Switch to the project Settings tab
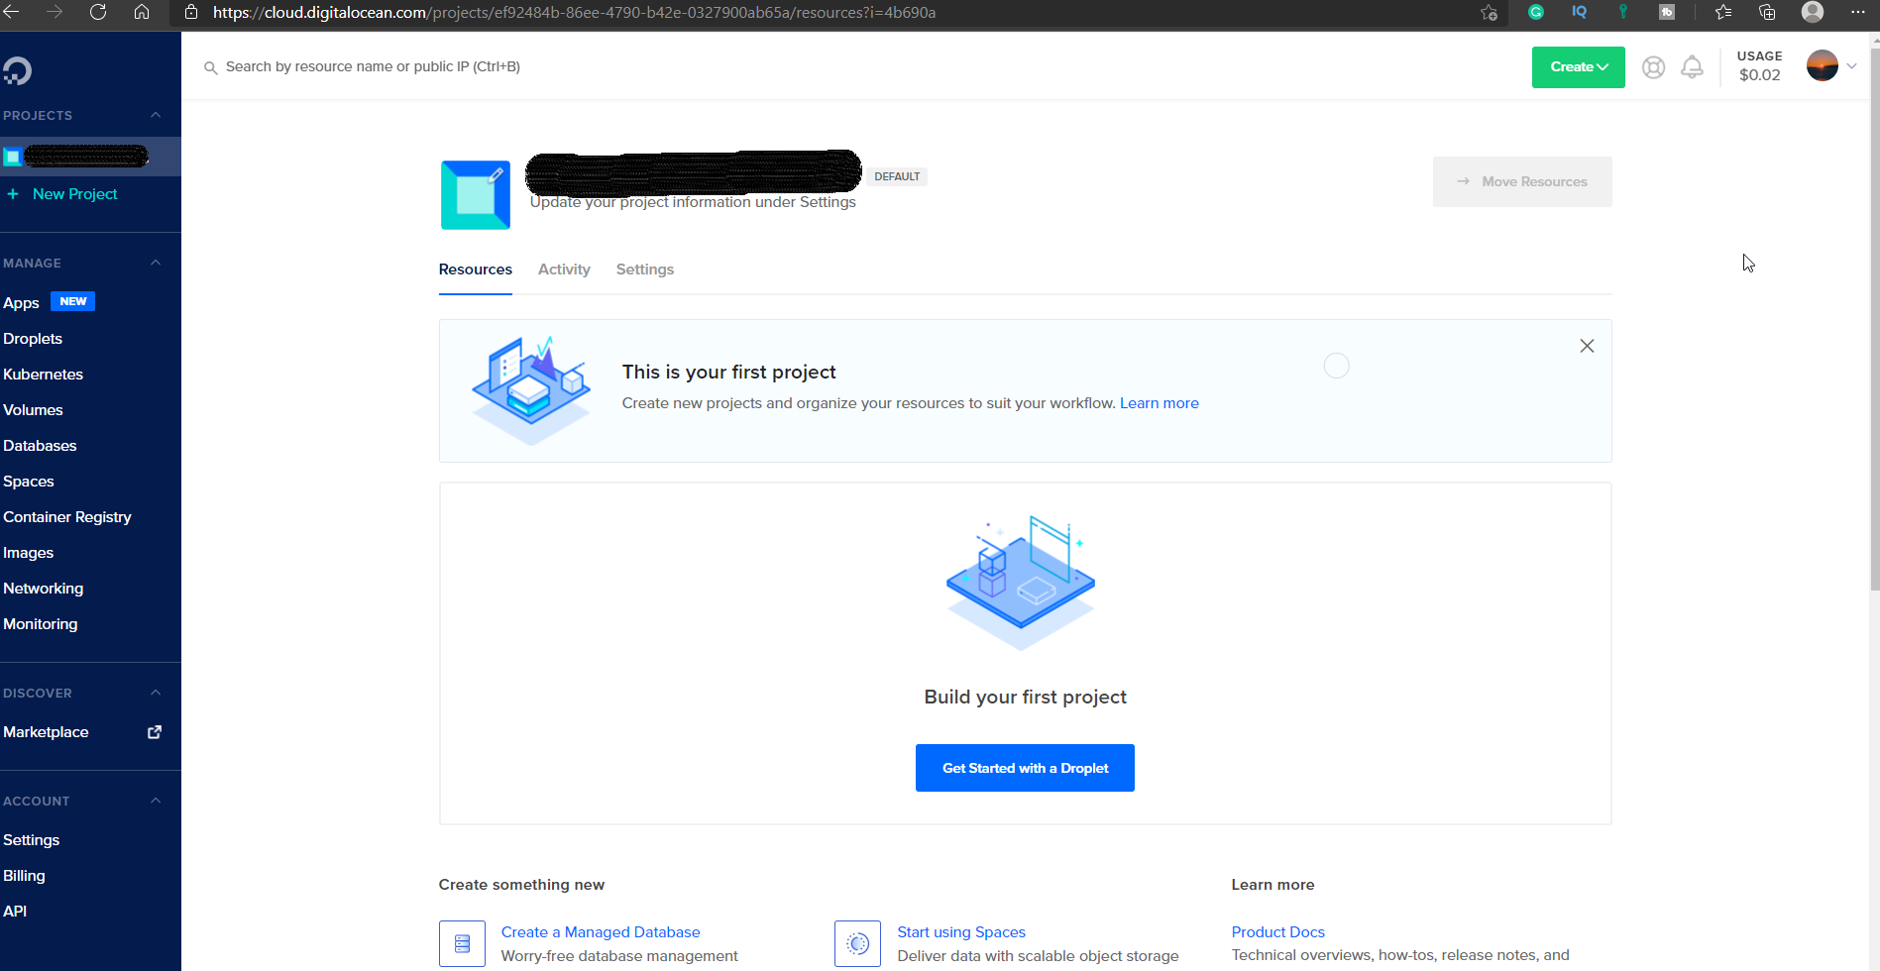Screen dimensions: 1880x971 coord(645,270)
